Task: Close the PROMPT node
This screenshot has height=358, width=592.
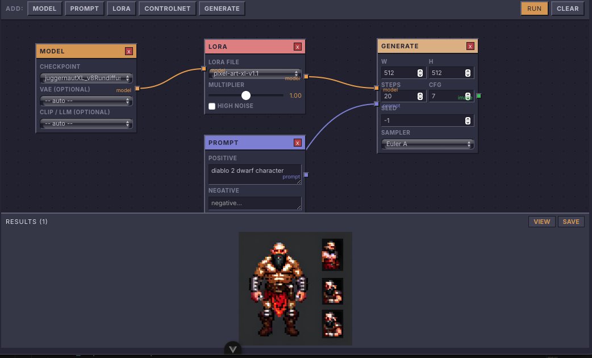Action: [298, 143]
